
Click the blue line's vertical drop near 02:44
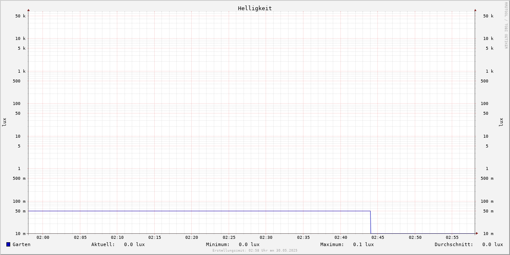click(x=371, y=222)
